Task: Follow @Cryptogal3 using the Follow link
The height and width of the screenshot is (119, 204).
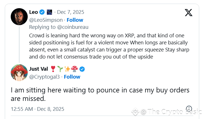Action: point(72,77)
